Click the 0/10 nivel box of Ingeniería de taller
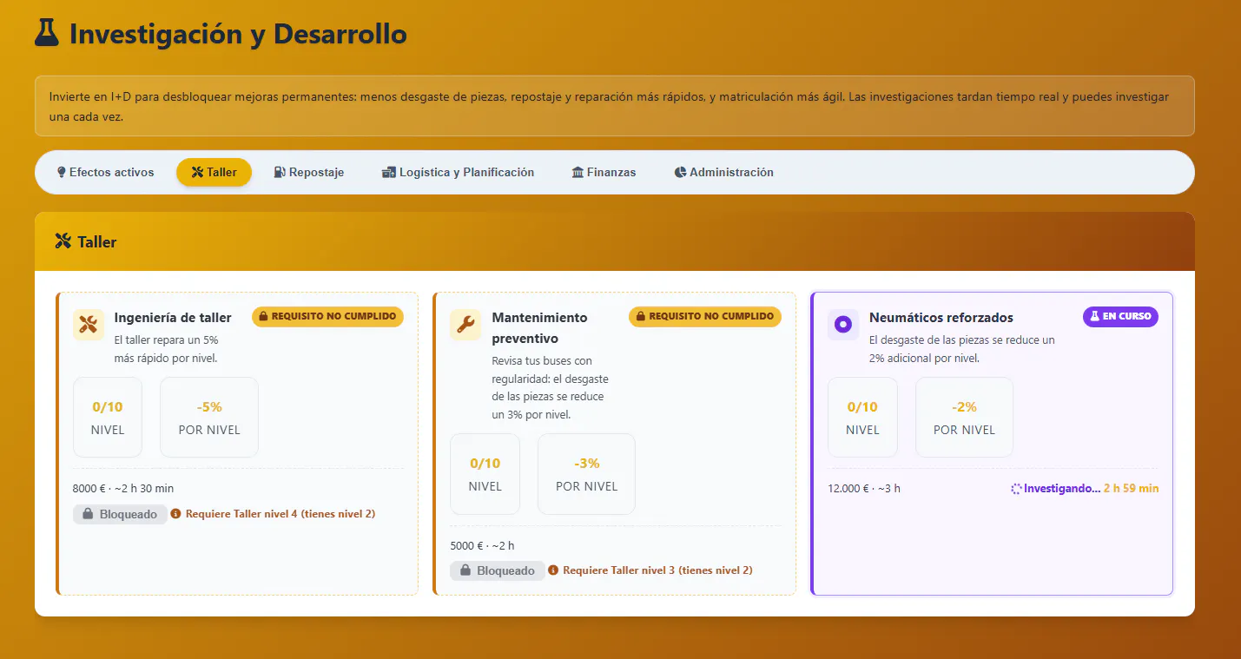1241x659 pixels. coord(108,417)
